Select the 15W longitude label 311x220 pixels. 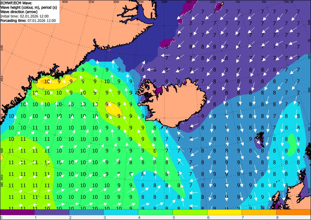(x=188, y=2)
